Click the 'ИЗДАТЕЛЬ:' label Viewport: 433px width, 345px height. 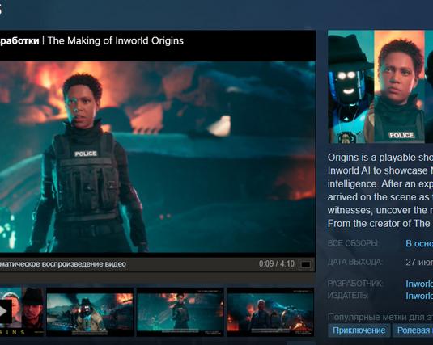(x=348, y=296)
